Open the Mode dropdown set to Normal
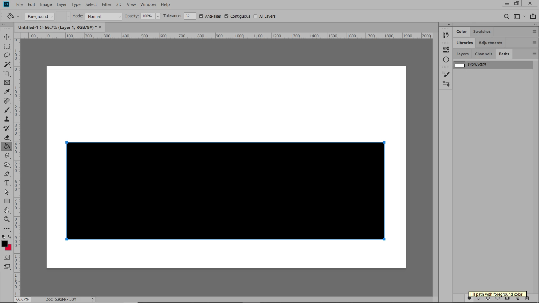The height and width of the screenshot is (303, 539). point(104,17)
